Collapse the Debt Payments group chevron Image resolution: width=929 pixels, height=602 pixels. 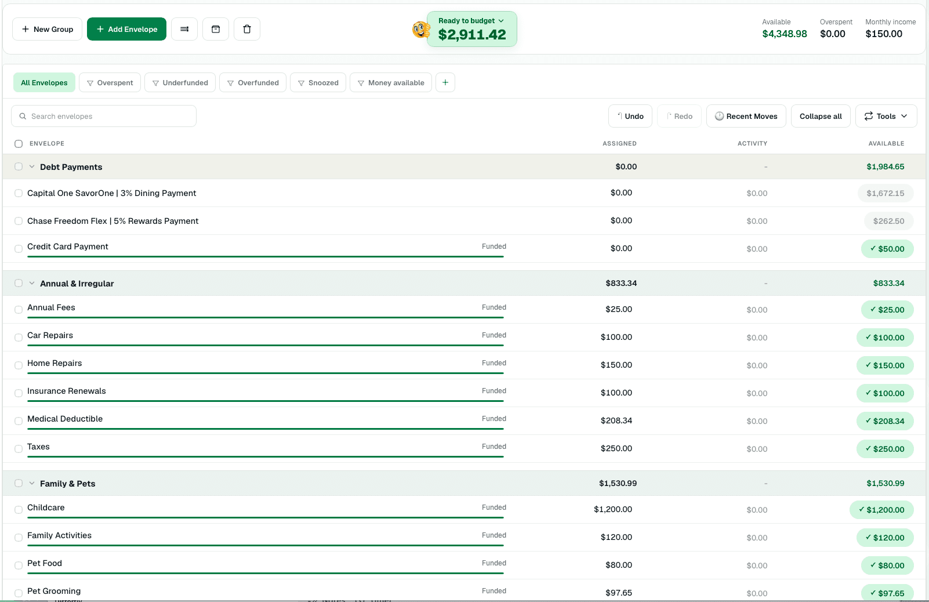tap(32, 166)
